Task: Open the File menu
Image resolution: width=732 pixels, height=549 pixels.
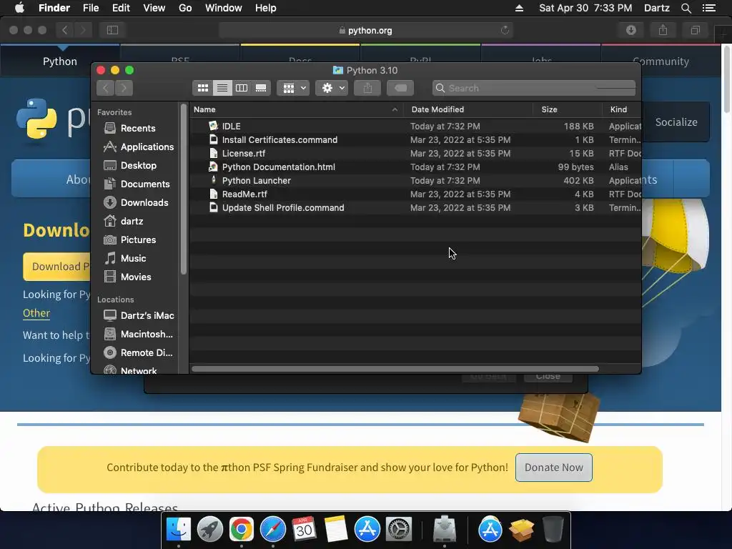Action: pos(91,8)
